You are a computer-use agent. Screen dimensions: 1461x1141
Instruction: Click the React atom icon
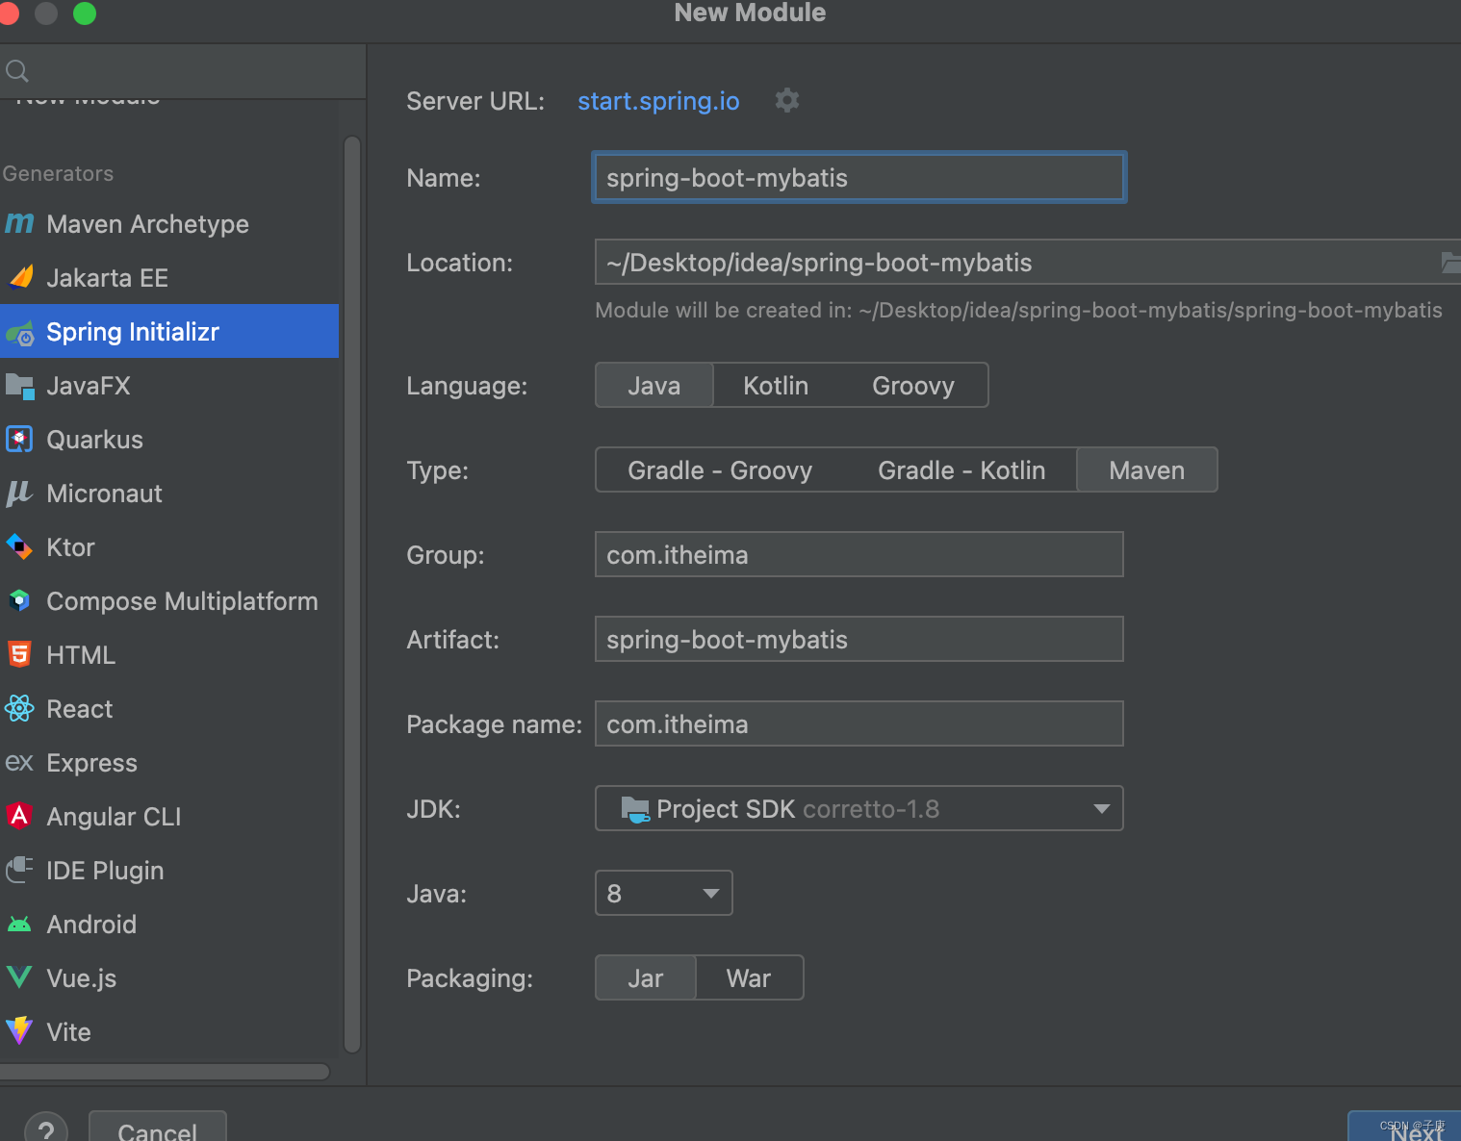point(19,708)
